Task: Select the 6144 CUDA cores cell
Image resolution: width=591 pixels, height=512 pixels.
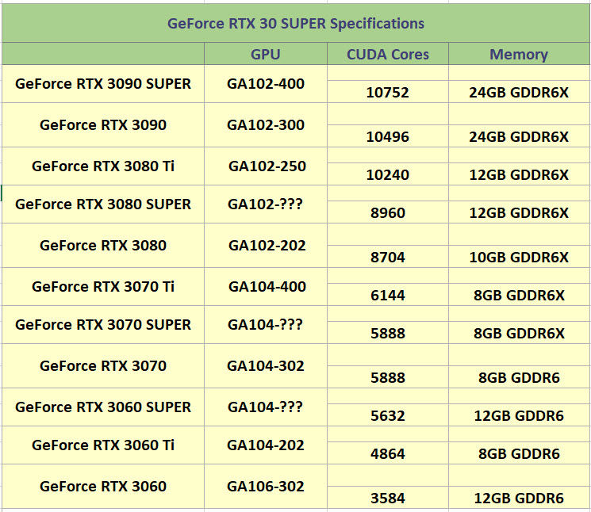Action: 387,295
